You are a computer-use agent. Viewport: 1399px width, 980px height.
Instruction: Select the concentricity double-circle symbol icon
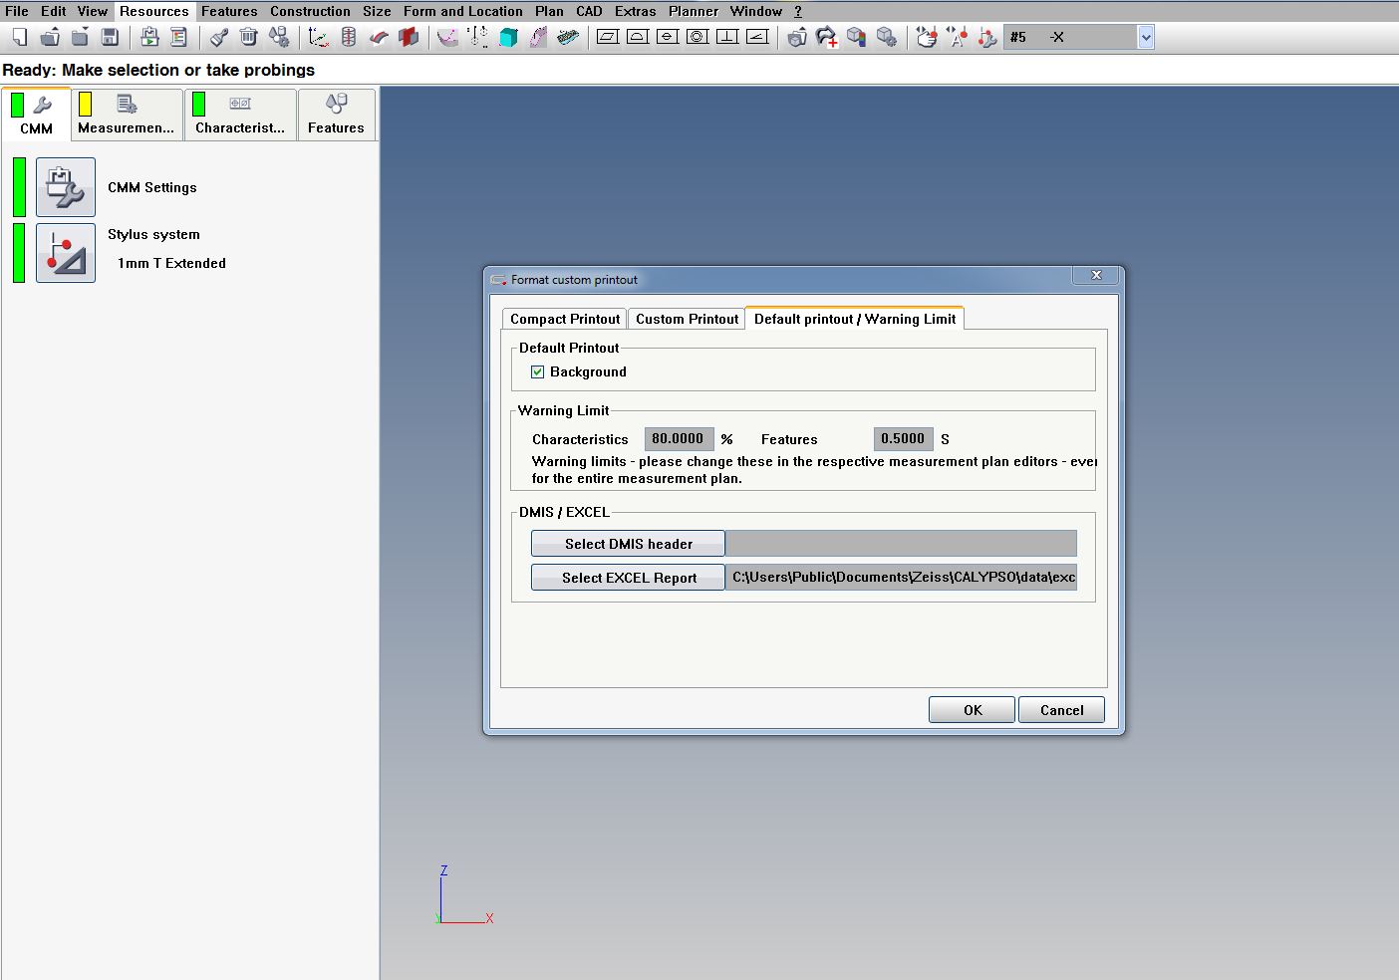[698, 38]
